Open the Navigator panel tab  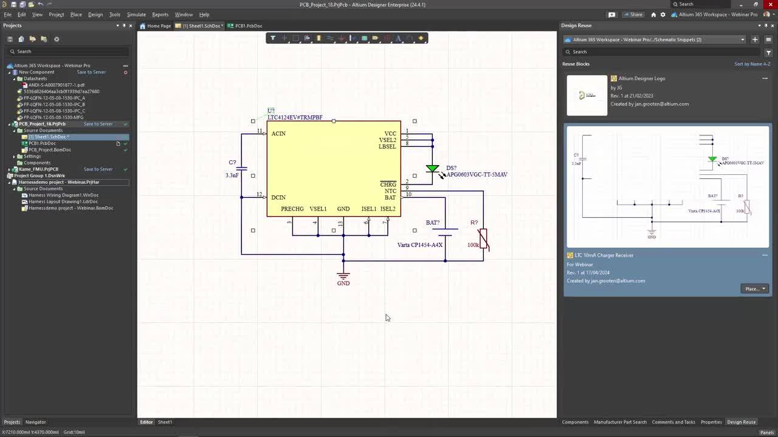tap(35, 422)
